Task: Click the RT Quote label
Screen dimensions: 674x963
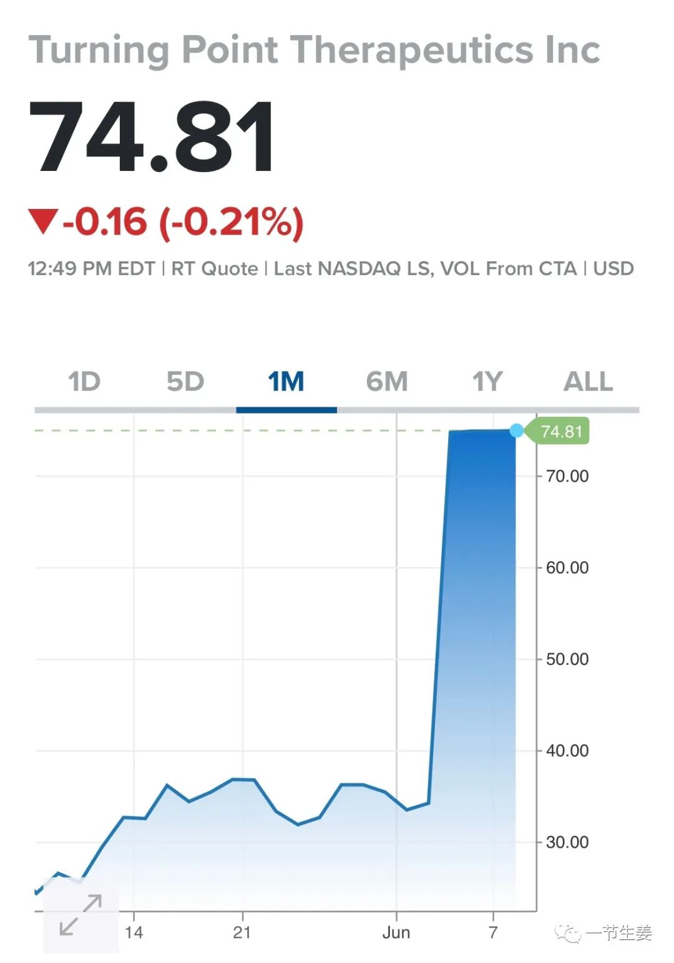Action: coord(214,269)
